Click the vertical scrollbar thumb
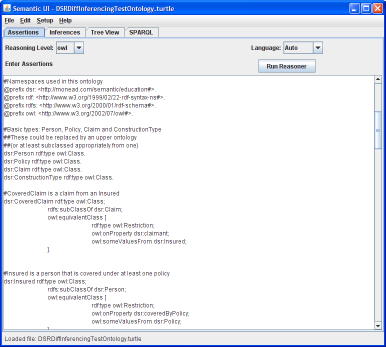The height and width of the screenshot is (347, 386). (x=378, y=130)
